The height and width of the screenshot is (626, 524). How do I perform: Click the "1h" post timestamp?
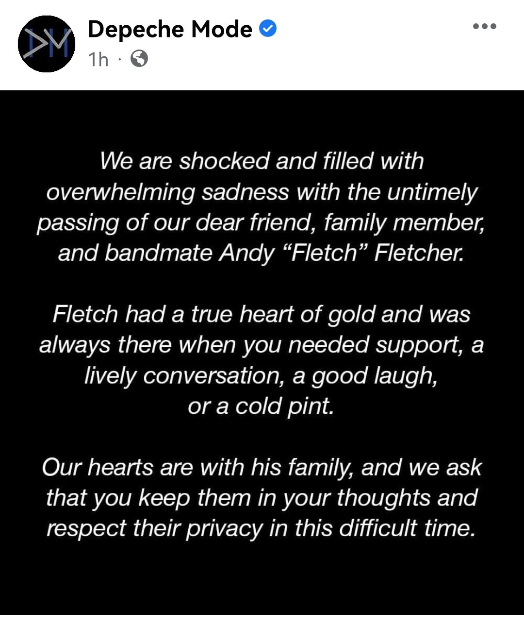(x=98, y=60)
